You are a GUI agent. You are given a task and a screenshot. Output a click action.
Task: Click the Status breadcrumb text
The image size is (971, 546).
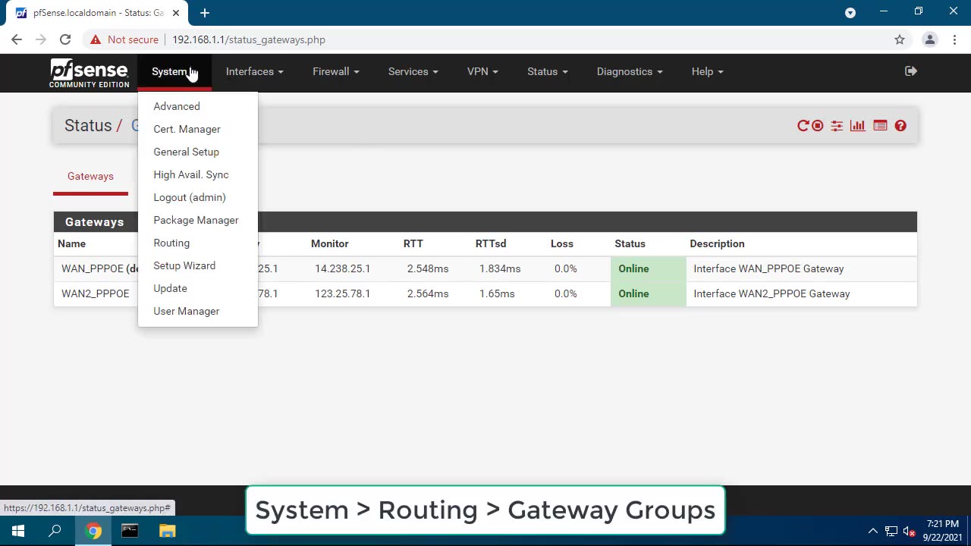pyautogui.click(x=88, y=126)
